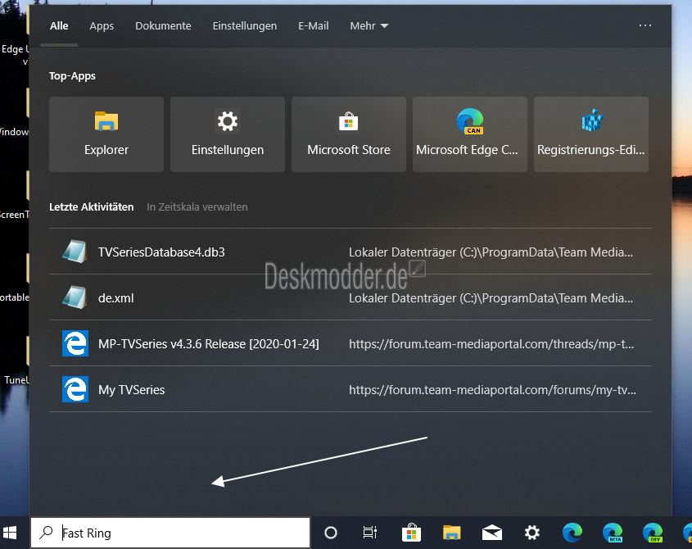Click Edge icon beside My TVSeries
692x549 pixels.
pos(75,389)
